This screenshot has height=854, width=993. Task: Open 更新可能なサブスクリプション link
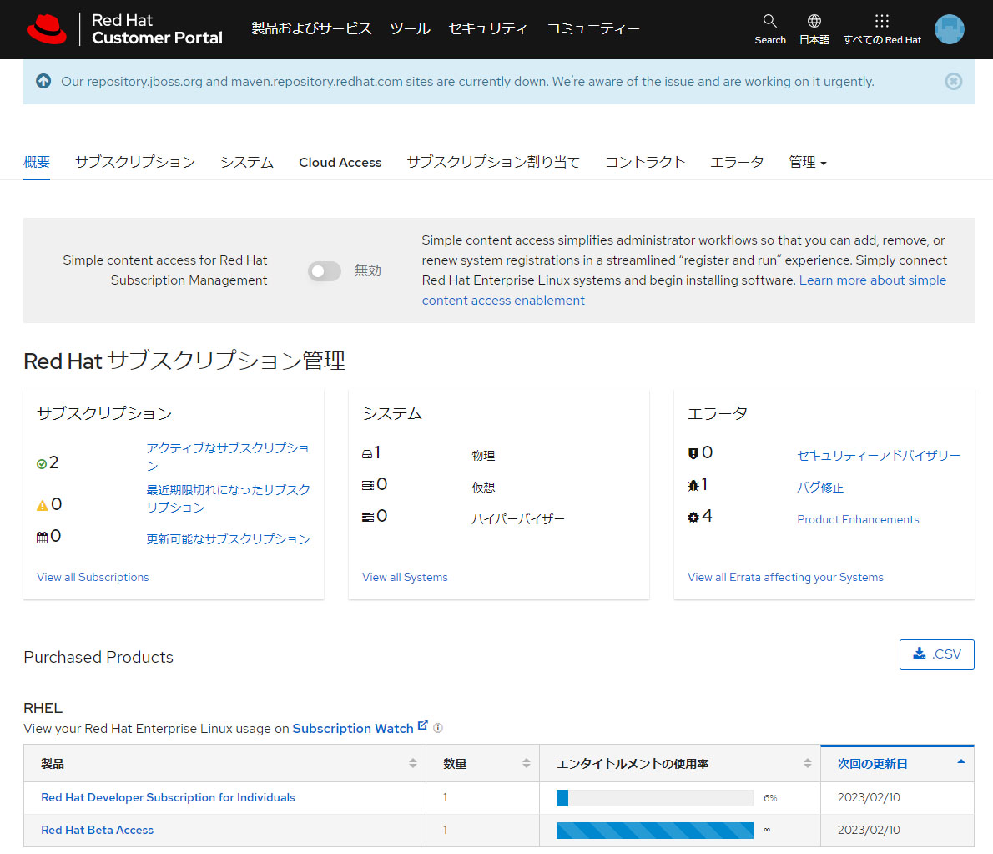[228, 539]
